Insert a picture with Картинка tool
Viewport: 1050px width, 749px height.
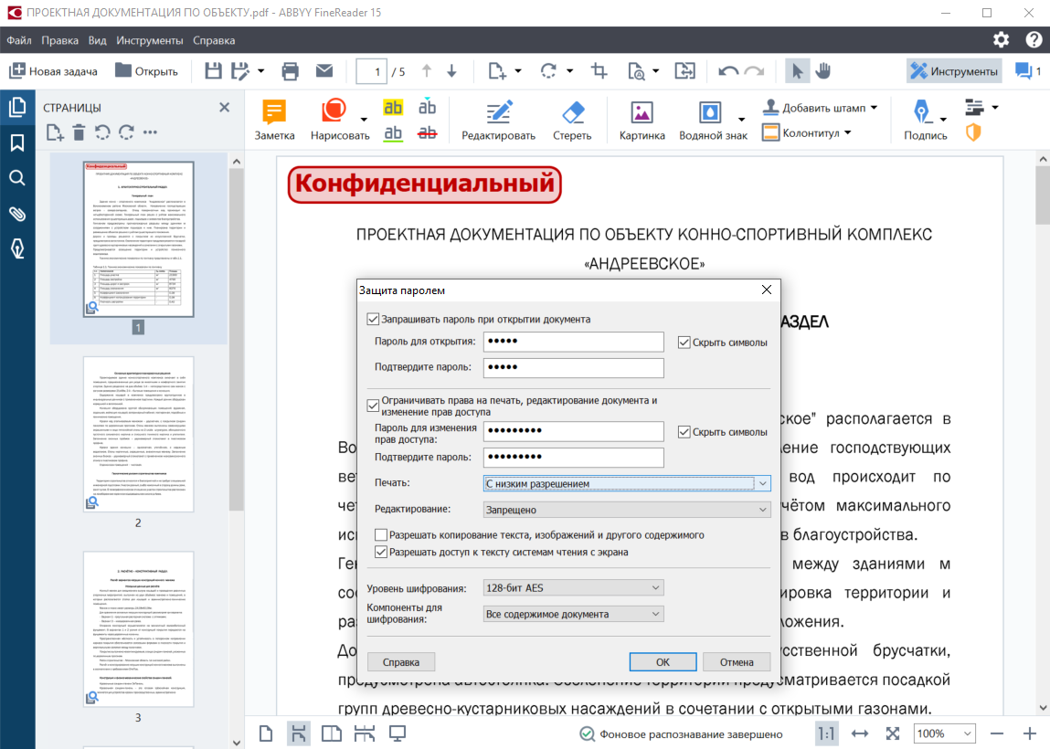tap(642, 117)
